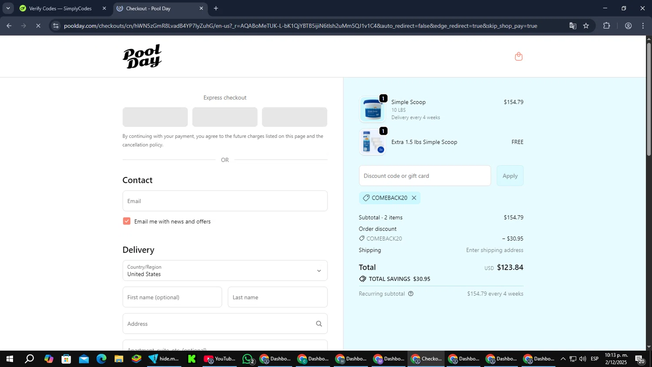Open File Explorer from the taskbar

coord(119,359)
